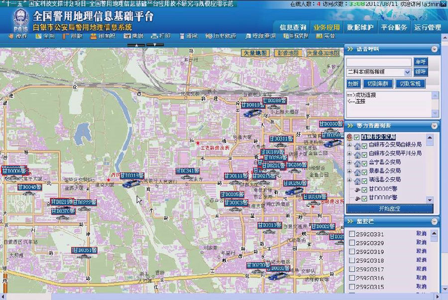Click the car icon below 甘D0048警 label

click(28, 194)
